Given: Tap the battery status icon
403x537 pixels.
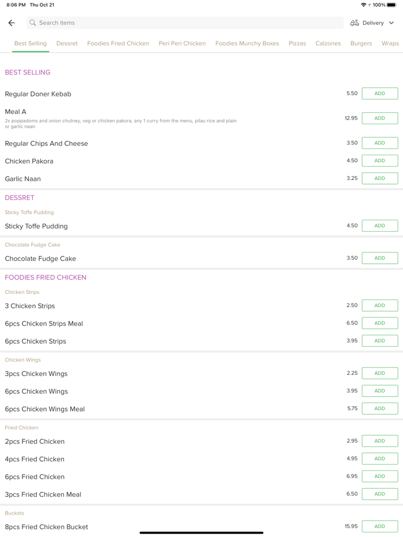Looking at the screenshot, I should 391,5.
